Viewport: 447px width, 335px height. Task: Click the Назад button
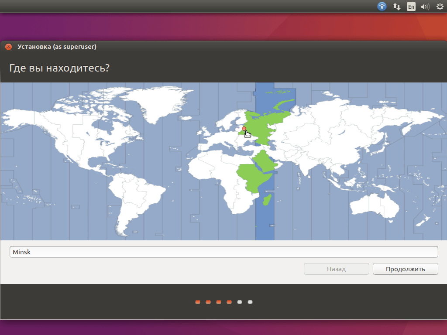[337, 269]
